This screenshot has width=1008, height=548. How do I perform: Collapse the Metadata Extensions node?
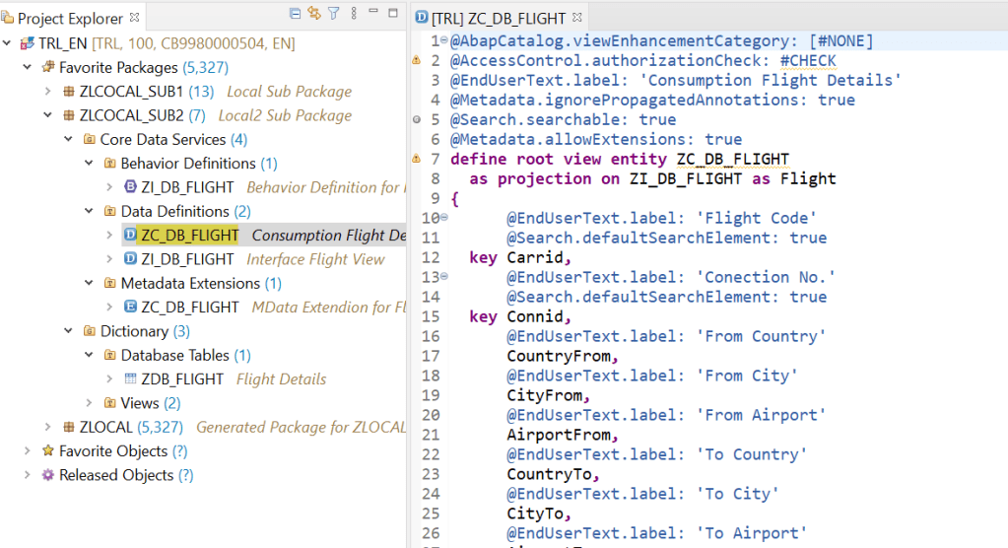(x=89, y=283)
